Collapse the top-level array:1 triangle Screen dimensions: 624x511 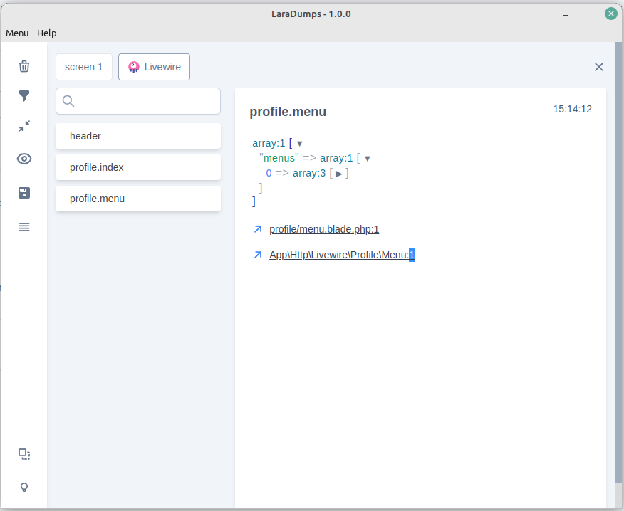(300, 144)
